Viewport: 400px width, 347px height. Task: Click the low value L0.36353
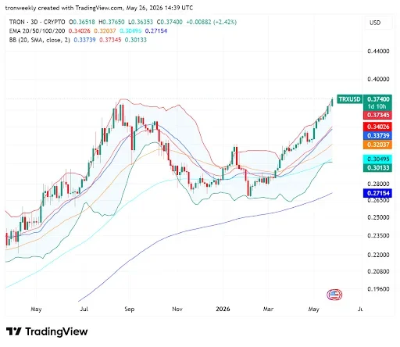[x=141, y=22]
